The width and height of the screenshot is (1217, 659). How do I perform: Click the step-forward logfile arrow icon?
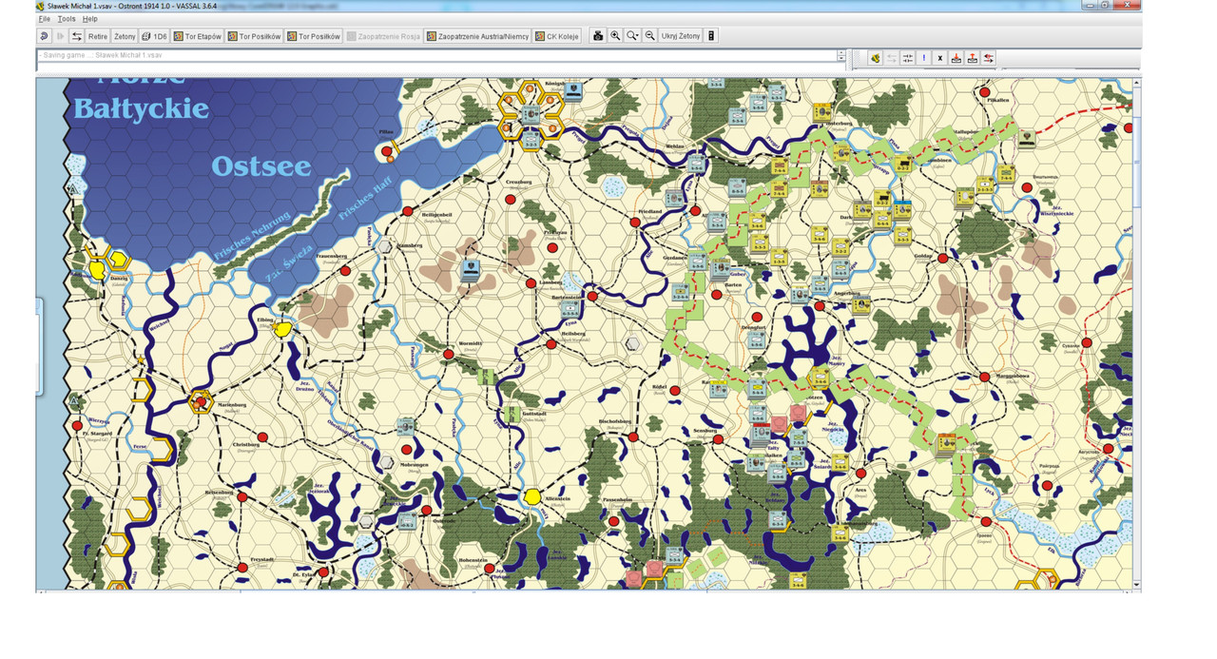coord(61,36)
